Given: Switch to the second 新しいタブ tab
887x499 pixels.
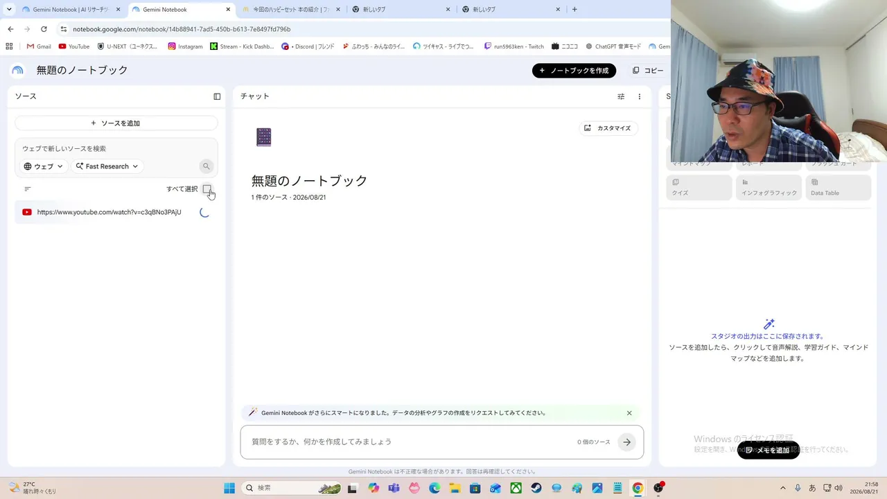Looking at the screenshot, I should [511, 10].
